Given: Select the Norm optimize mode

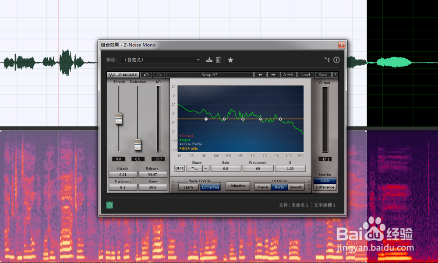Looking at the screenshot, I should (x=279, y=187).
